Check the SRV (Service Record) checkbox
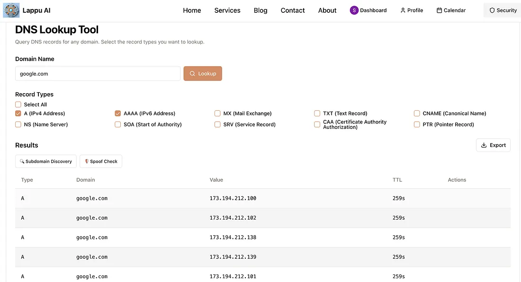The height and width of the screenshot is (282, 521). (x=217, y=124)
